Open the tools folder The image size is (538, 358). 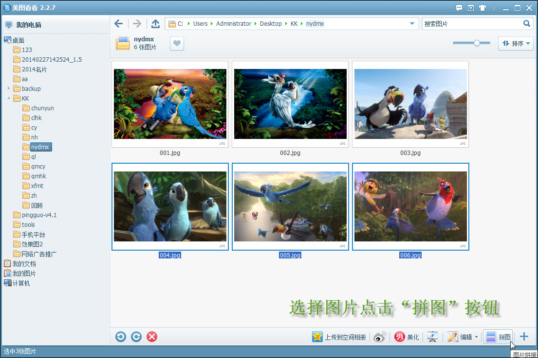pyautogui.click(x=28, y=225)
